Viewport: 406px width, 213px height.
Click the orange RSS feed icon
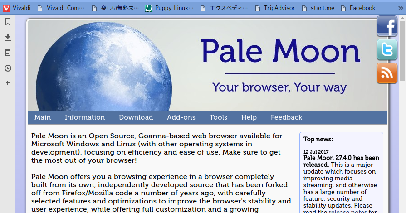pyautogui.click(x=387, y=73)
